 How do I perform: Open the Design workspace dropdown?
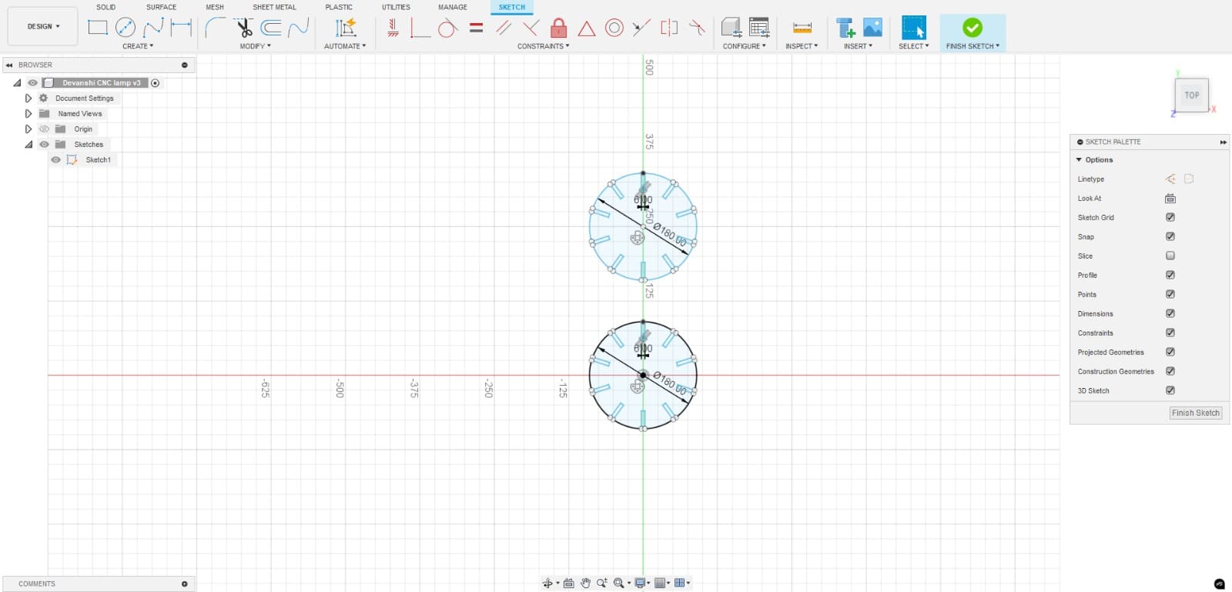tap(43, 26)
